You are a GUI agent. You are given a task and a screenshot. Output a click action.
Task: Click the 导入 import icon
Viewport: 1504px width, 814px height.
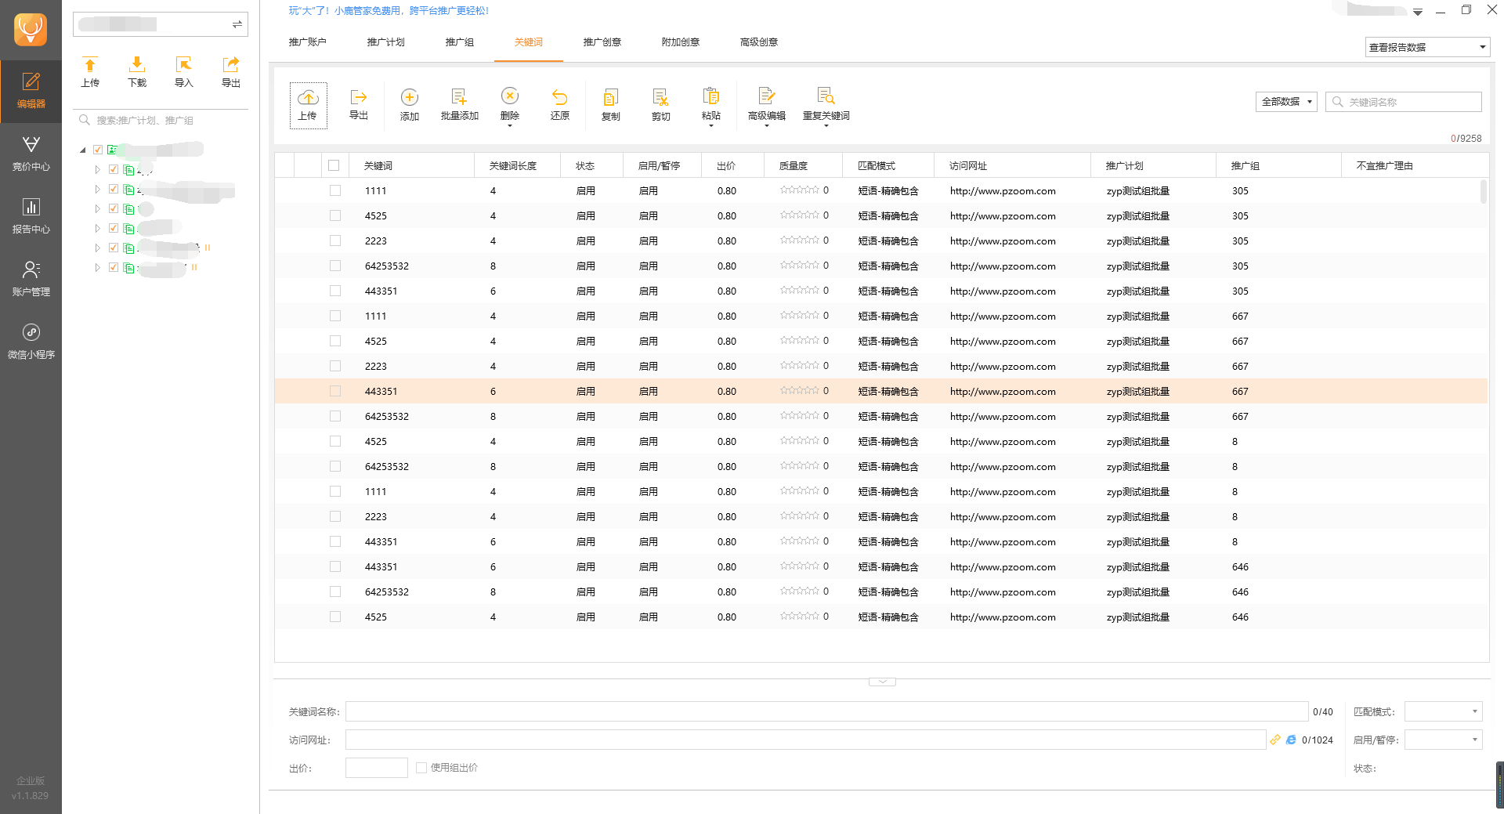tap(184, 71)
